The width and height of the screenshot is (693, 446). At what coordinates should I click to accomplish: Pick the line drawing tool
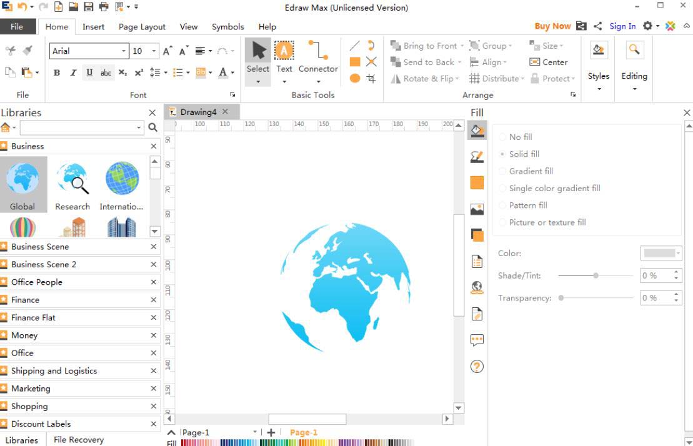point(354,46)
